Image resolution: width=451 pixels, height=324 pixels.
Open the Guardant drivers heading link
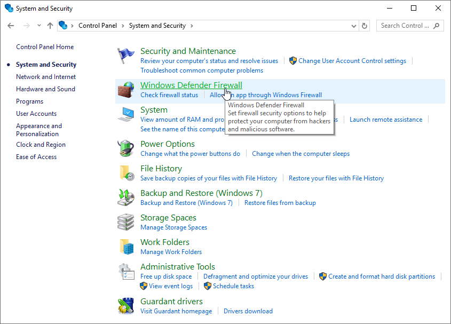(171, 301)
